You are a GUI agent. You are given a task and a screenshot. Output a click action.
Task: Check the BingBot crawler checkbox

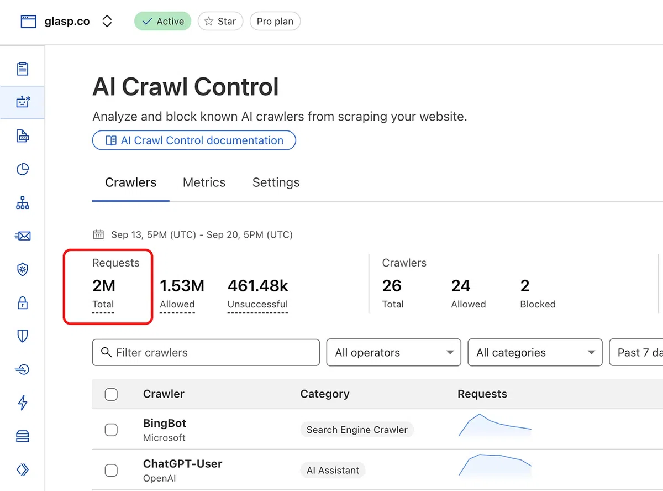click(111, 430)
